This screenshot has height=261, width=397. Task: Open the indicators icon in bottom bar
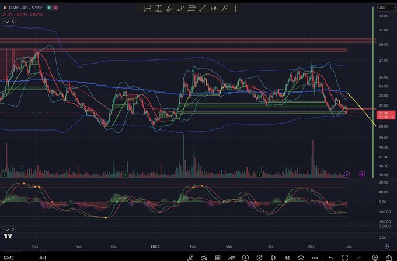click(x=231, y=258)
